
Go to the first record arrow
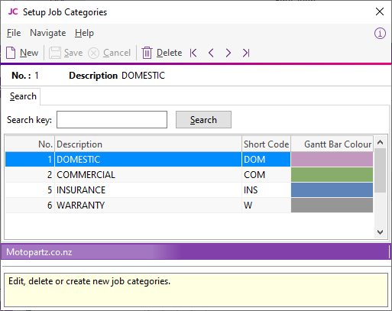[193, 53]
